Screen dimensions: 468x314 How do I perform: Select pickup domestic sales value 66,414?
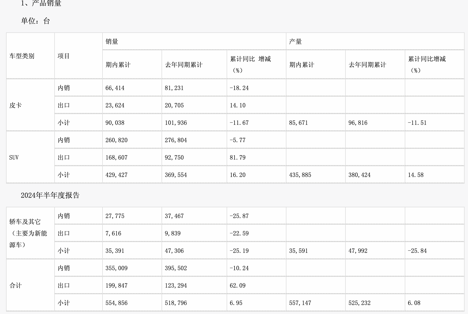[x=115, y=88]
